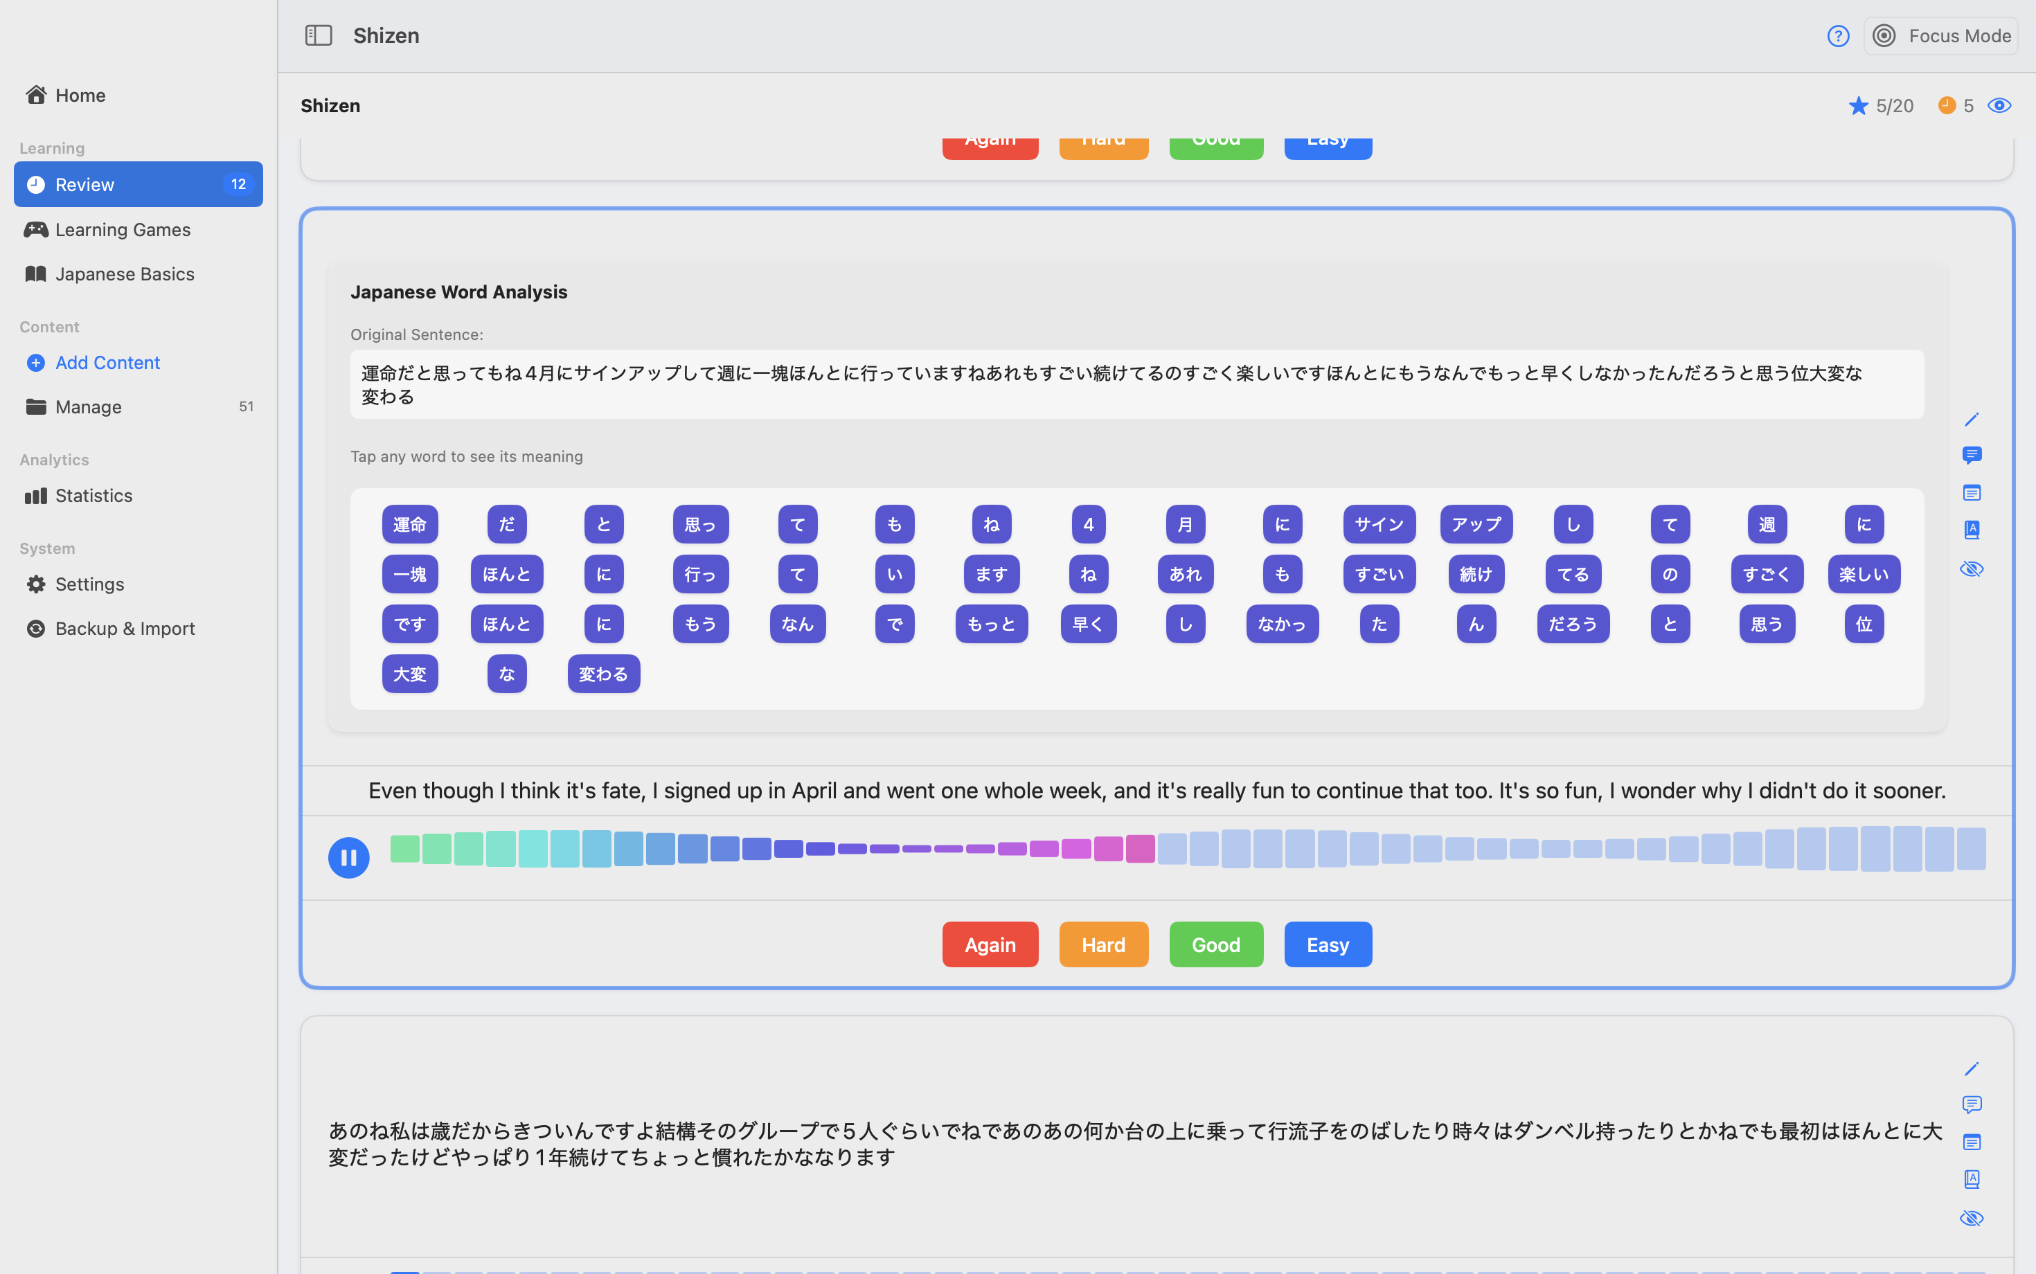Screen dimensions: 2036x1274
Task: Tap the word 位
Action: [x=1864, y=625]
